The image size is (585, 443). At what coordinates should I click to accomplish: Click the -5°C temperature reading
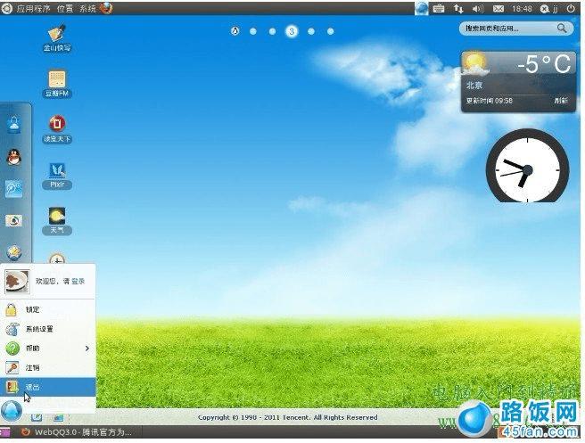(x=544, y=64)
